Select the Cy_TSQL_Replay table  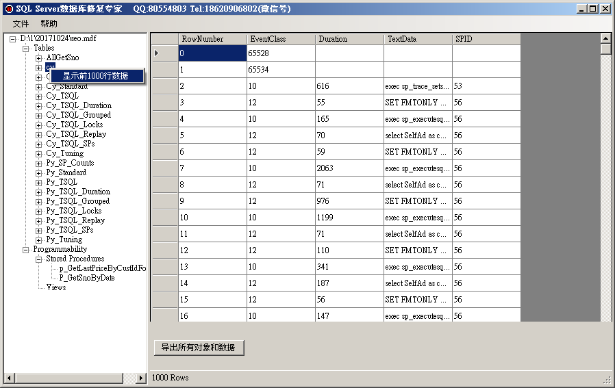tap(76, 134)
